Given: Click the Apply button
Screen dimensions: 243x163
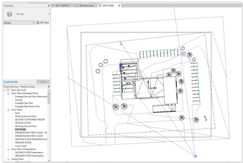Looking at the screenshot, I should (x=43, y=82).
